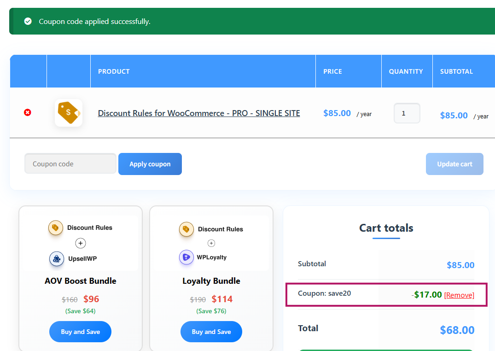Click the Update cart button
The width and height of the screenshot is (495, 351).
[454, 164]
